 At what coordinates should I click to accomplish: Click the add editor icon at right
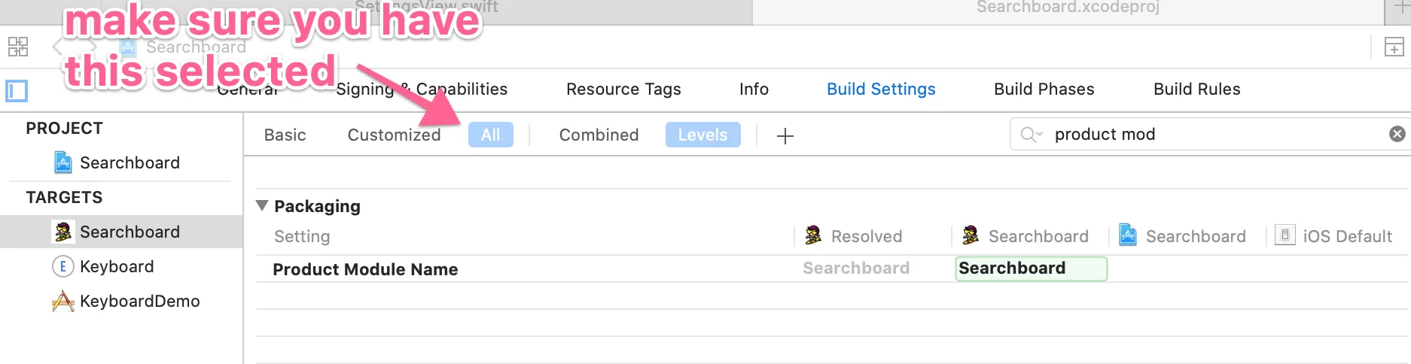pyautogui.click(x=1394, y=47)
